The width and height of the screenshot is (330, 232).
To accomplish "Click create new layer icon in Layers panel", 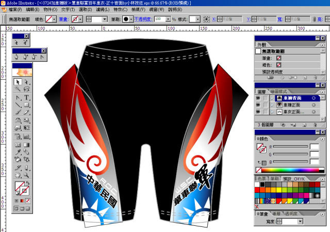I will [304, 125].
